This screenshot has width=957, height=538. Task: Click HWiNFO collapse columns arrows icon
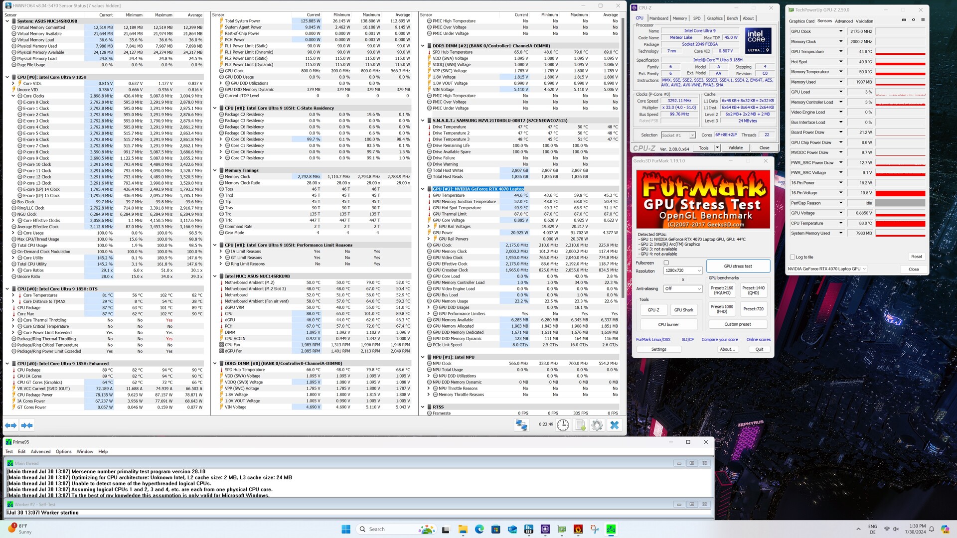pos(27,425)
